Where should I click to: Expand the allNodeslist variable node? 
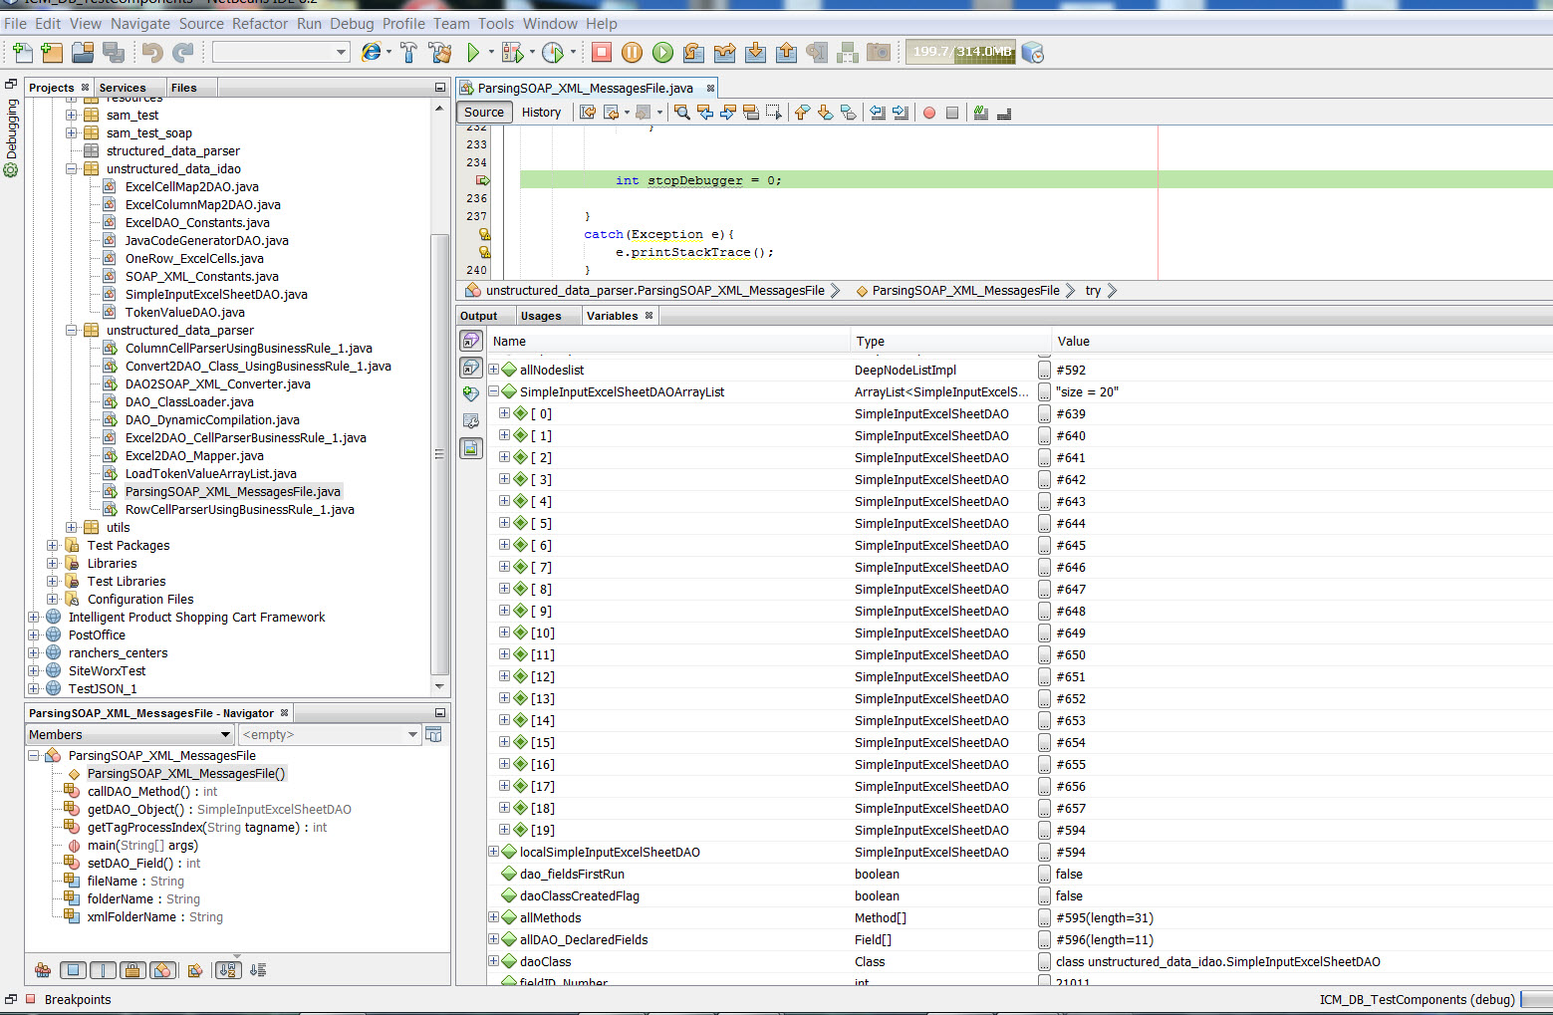click(x=493, y=371)
